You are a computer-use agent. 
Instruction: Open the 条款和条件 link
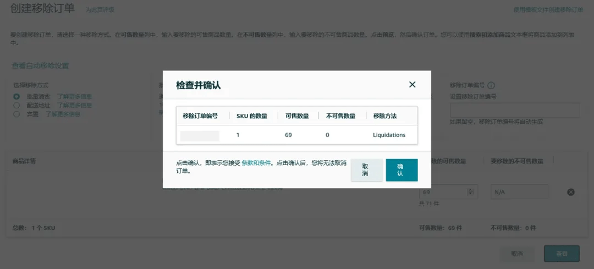coord(256,163)
